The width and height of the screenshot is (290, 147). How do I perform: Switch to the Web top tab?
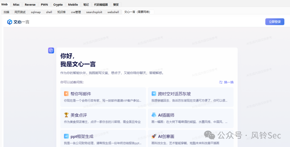[x=5, y=5]
